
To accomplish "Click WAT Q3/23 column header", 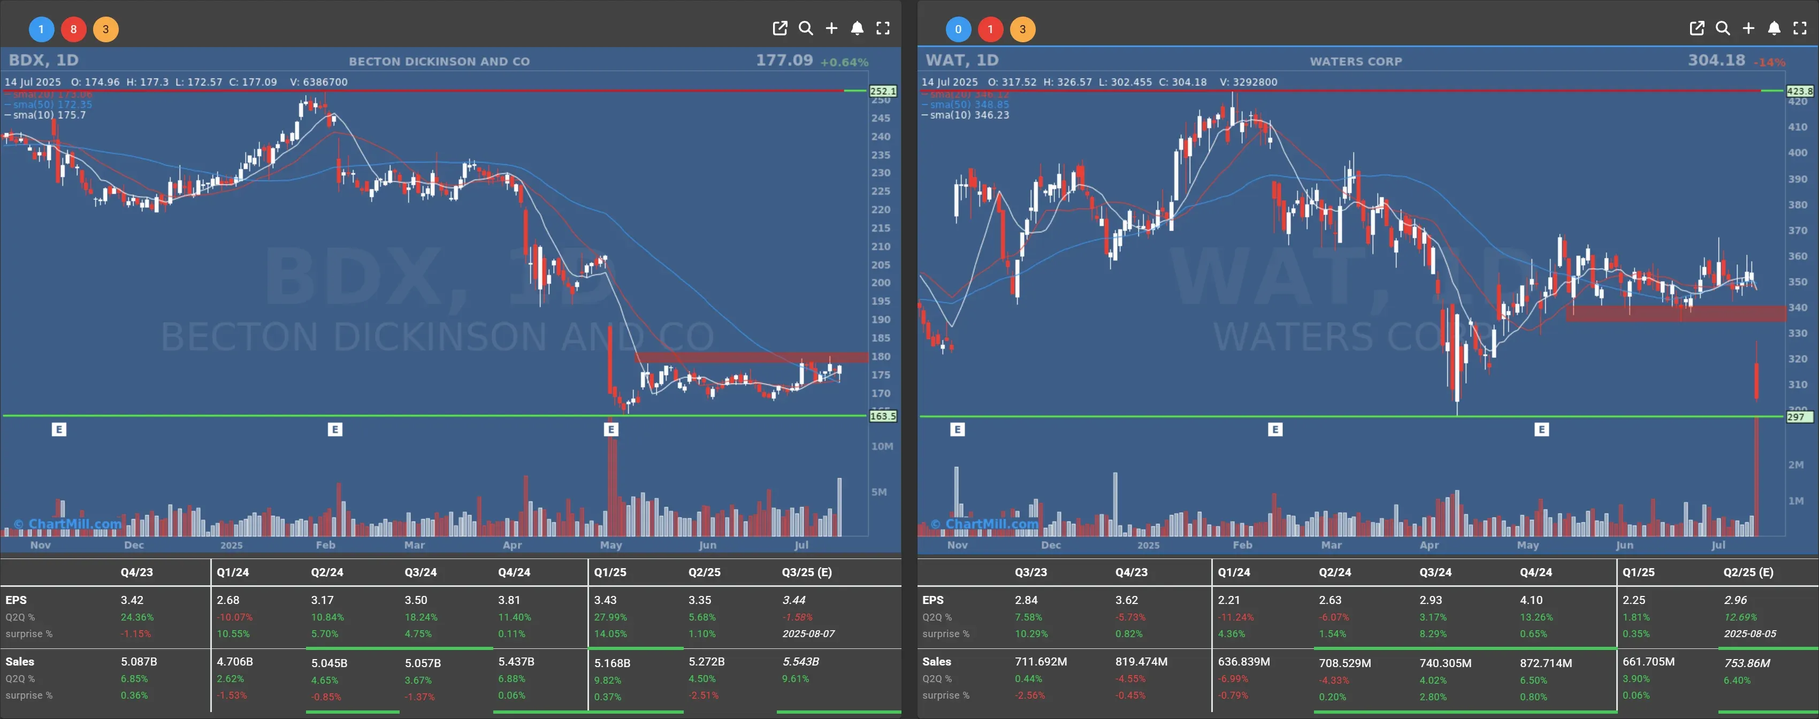I will click(x=1031, y=572).
